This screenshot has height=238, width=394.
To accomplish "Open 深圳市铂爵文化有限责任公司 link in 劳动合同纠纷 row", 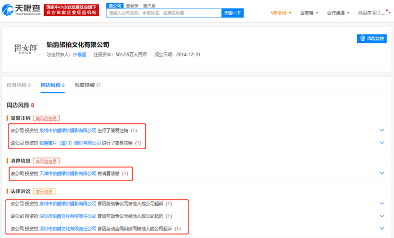I will click(68, 228).
